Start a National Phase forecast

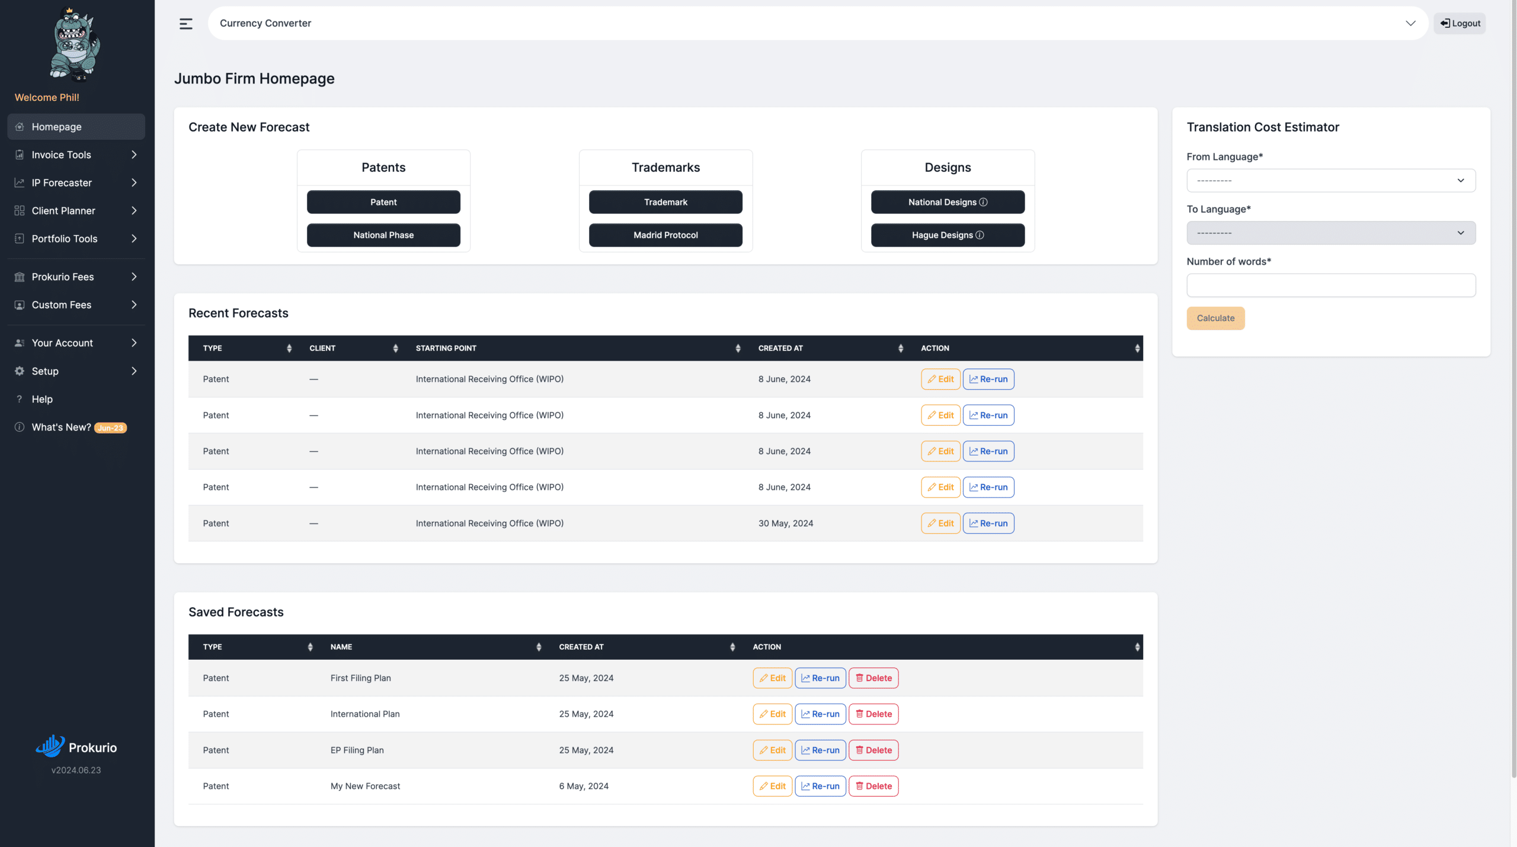[x=383, y=235]
